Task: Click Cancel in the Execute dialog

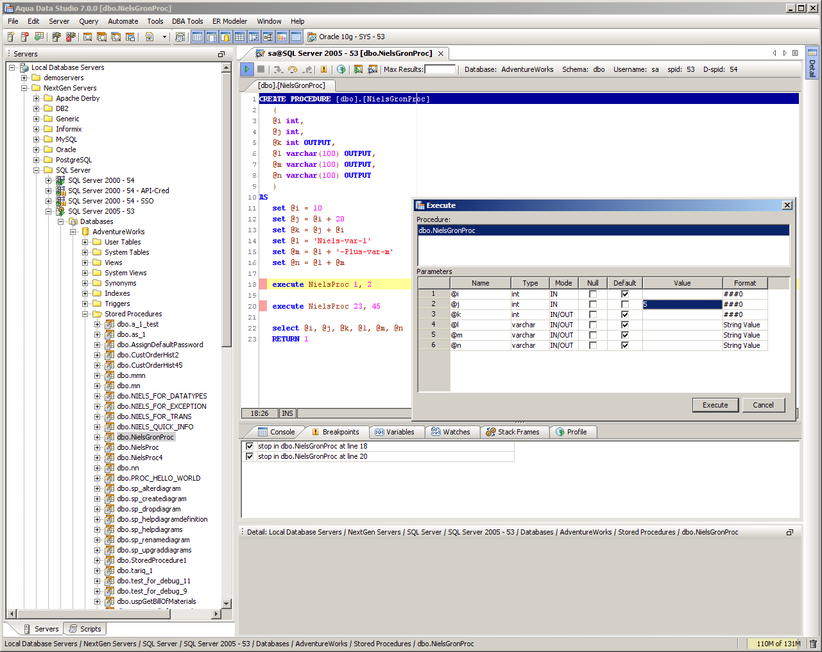Action: coord(763,405)
